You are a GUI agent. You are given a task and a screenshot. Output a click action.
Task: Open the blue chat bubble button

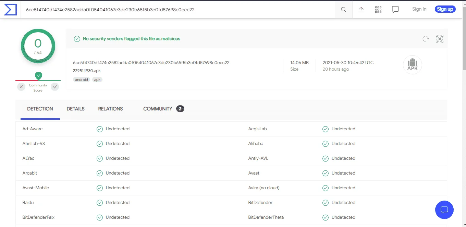coord(444,210)
